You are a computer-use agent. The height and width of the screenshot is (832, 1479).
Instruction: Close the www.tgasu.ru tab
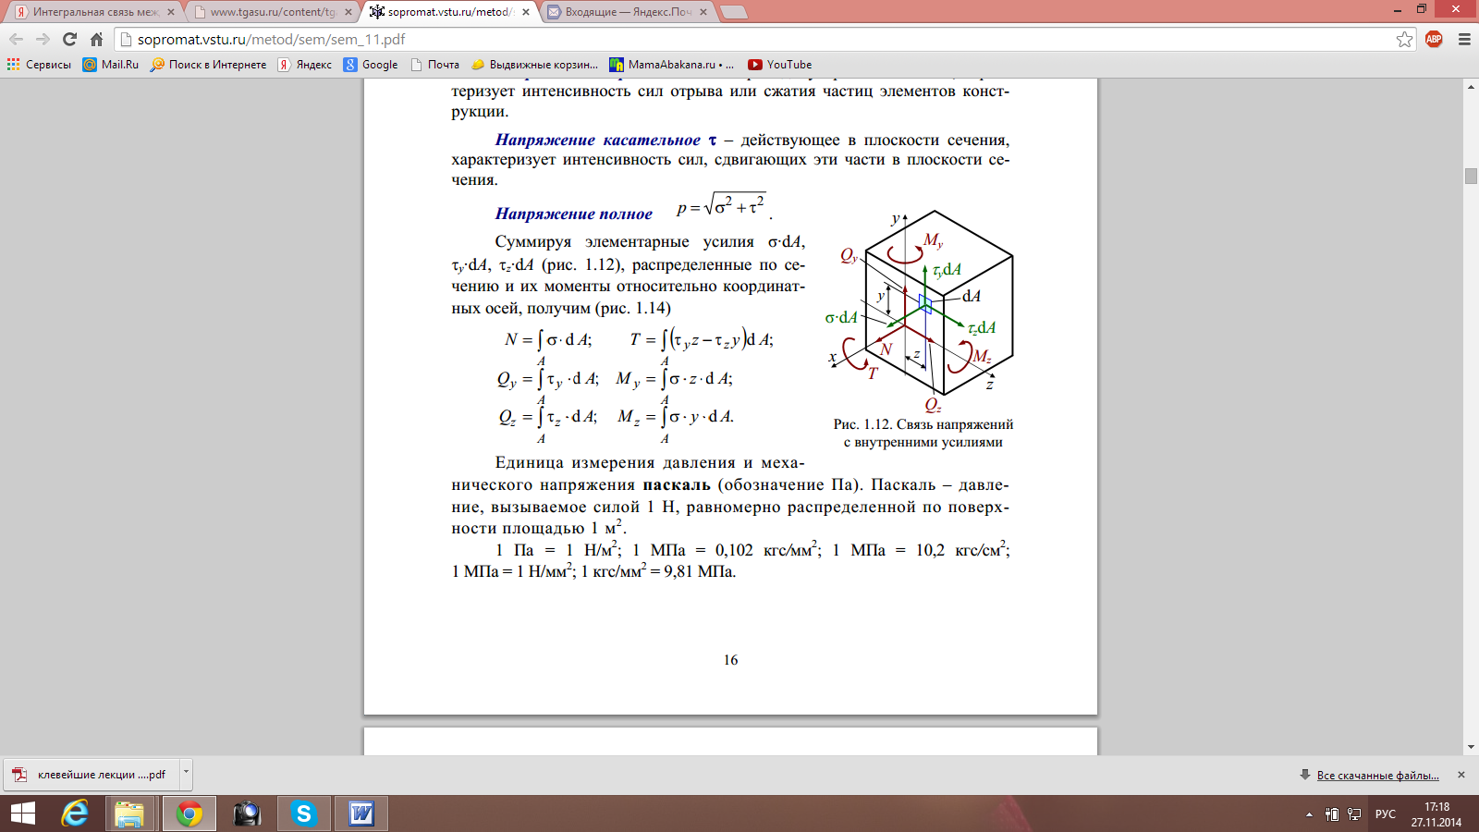click(348, 12)
